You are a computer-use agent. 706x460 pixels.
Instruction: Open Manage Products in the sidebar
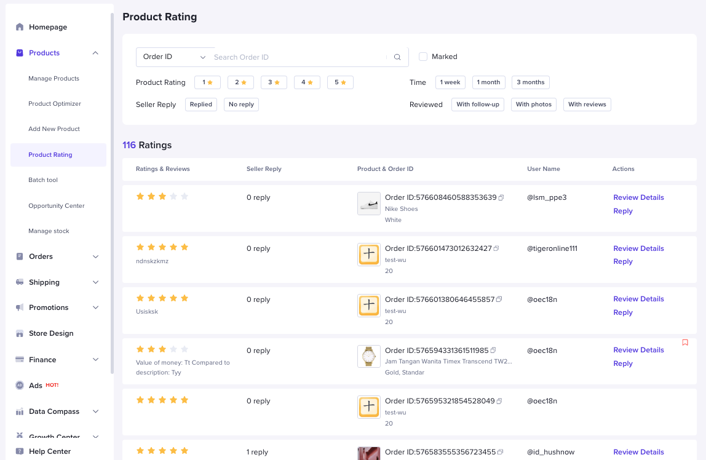point(54,79)
